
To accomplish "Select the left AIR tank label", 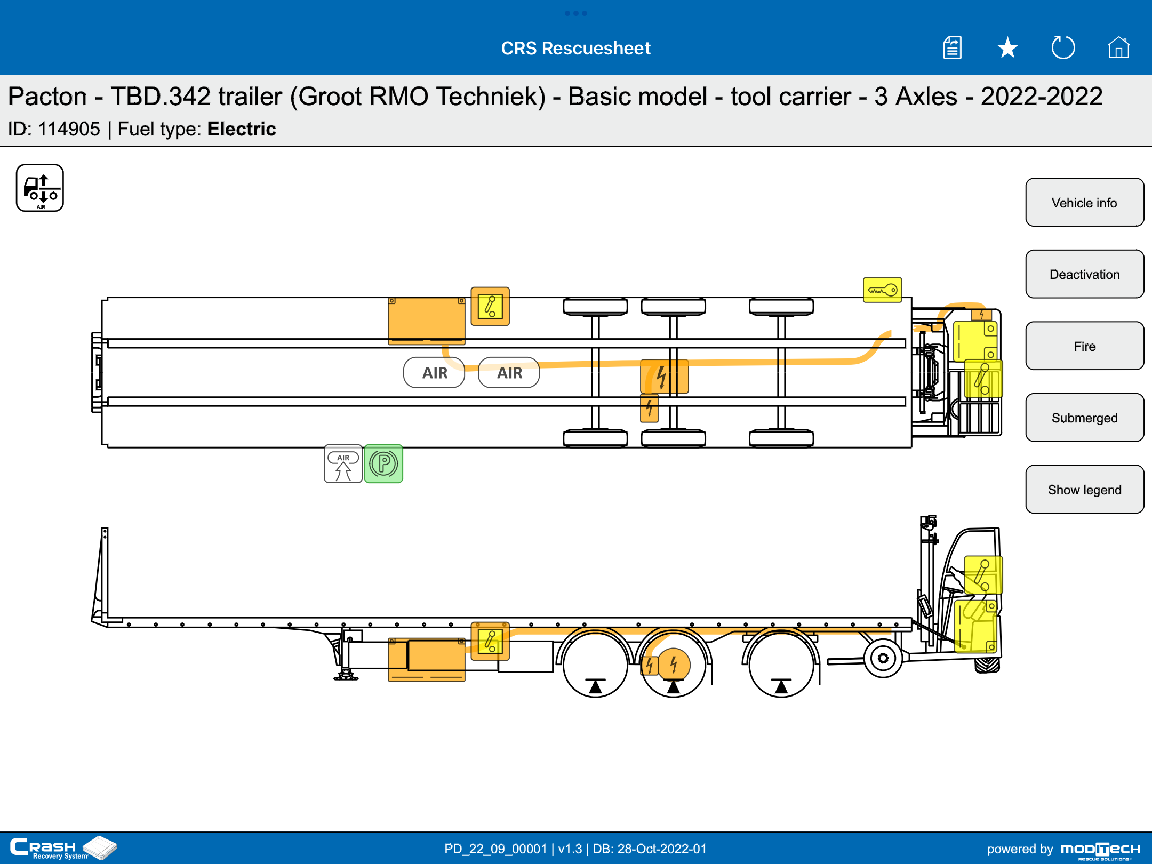I will click(x=434, y=373).
